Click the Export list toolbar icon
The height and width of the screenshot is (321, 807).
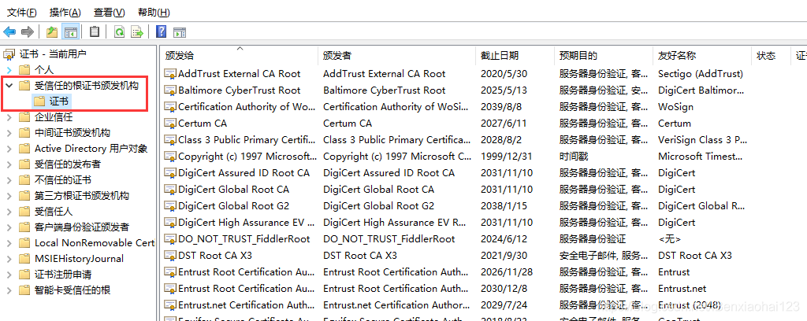pos(137,31)
